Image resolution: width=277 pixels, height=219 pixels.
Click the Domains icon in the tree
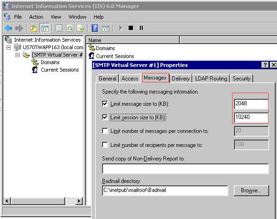pyautogui.click(x=35, y=62)
